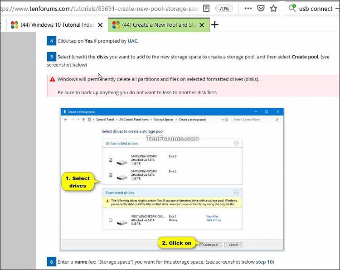Screen dimensions: 340x270
Task: Open recent locations dropdown in storage pool window
Action: pyautogui.click(x=78, y=120)
